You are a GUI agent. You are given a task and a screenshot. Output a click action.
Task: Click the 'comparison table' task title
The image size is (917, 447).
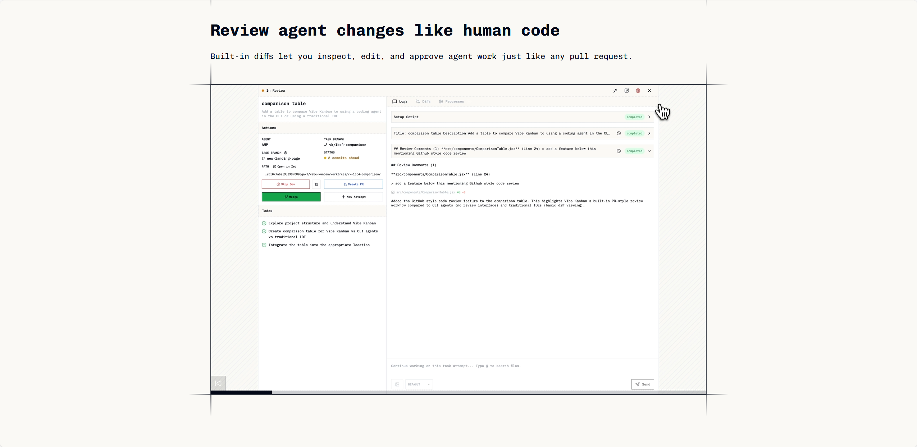click(284, 104)
